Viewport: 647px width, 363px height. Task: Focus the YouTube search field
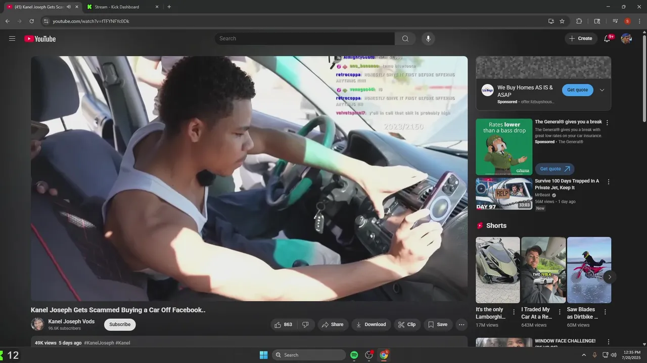point(305,39)
